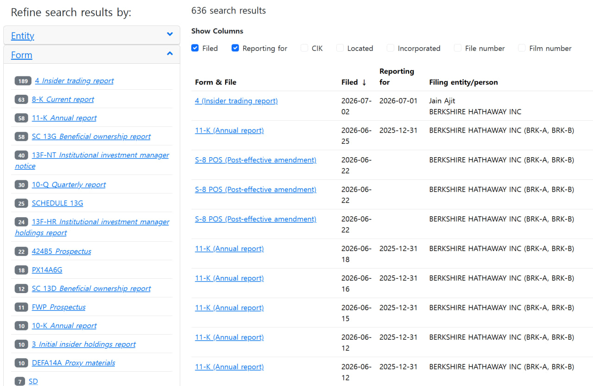This screenshot has width=593, height=386.
Task: Filter by FWP Prospectus
Action: 59,307
